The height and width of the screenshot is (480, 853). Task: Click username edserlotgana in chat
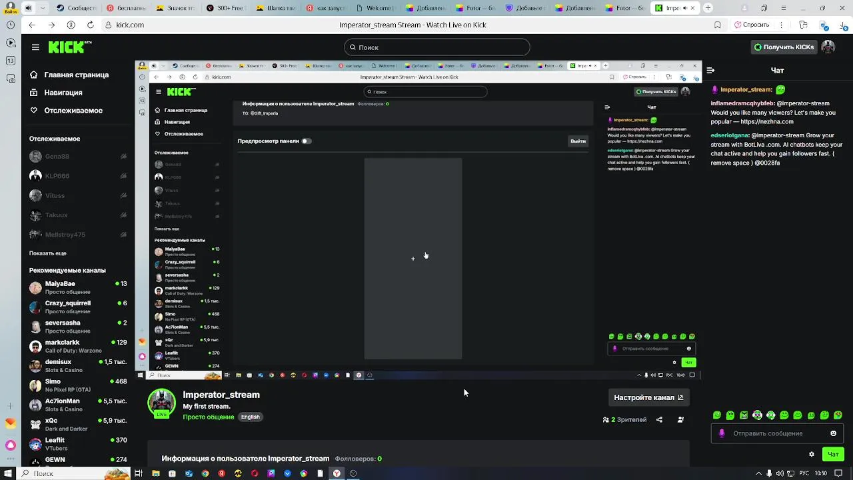(730, 135)
